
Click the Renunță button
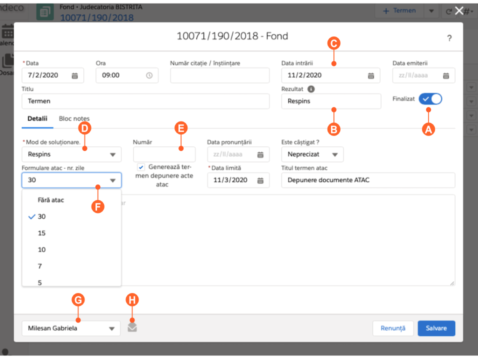pyautogui.click(x=392, y=328)
